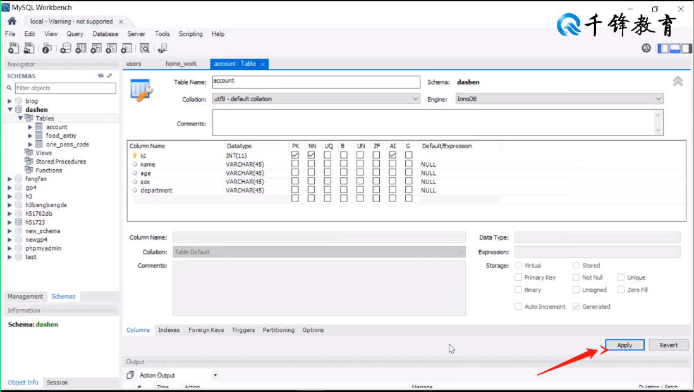Create a new schema icon
Screen dimensions: 694x392
coord(66,48)
